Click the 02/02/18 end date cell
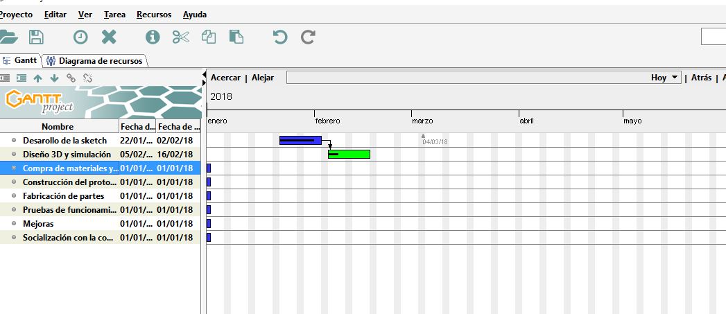Viewport: 726px width, 314px height. [x=175, y=140]
